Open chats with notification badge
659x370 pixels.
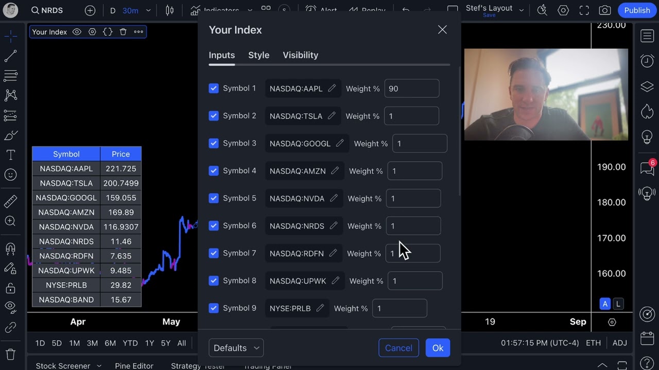pyautogui.click(x=647, y=168)
